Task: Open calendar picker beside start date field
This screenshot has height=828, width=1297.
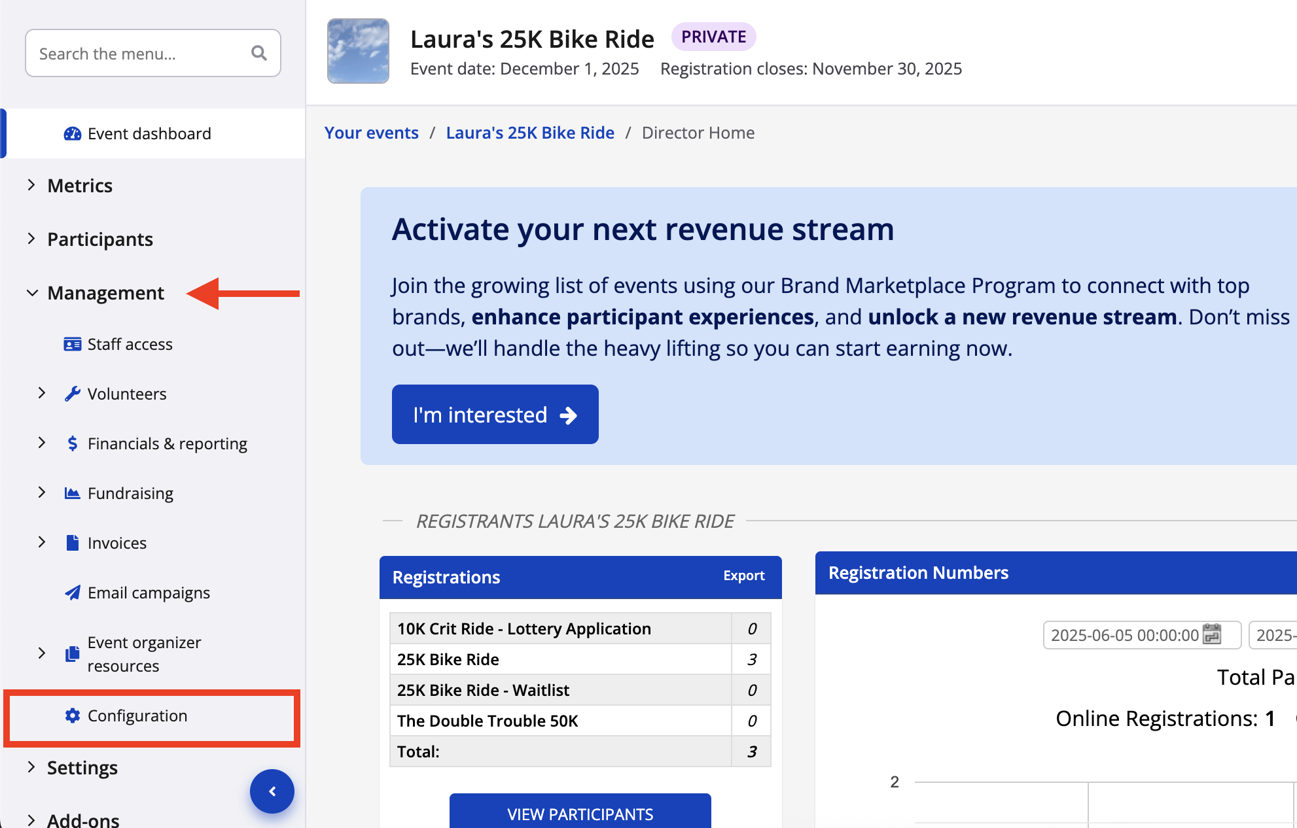Action: pyautogui.click(x=1212, y=634)
